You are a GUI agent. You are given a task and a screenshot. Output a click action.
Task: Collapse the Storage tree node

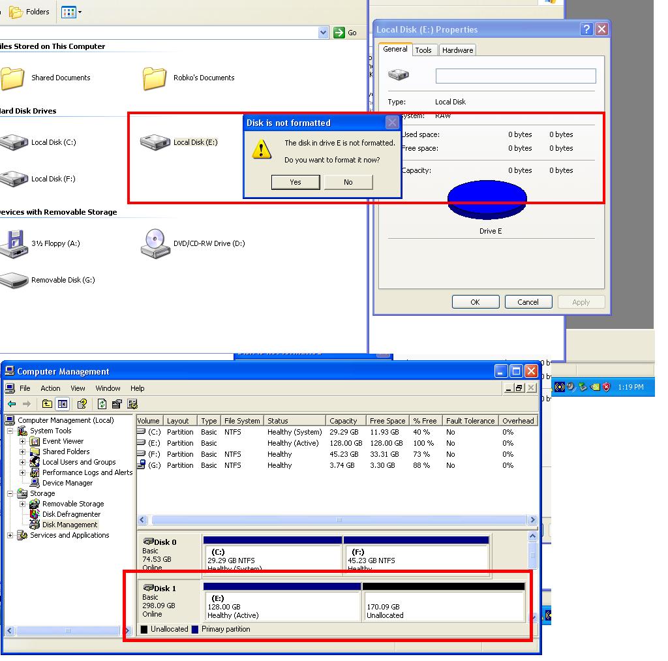coord(10,493)
